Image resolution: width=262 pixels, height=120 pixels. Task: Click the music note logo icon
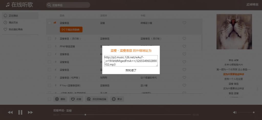click(x=8, y=5)
